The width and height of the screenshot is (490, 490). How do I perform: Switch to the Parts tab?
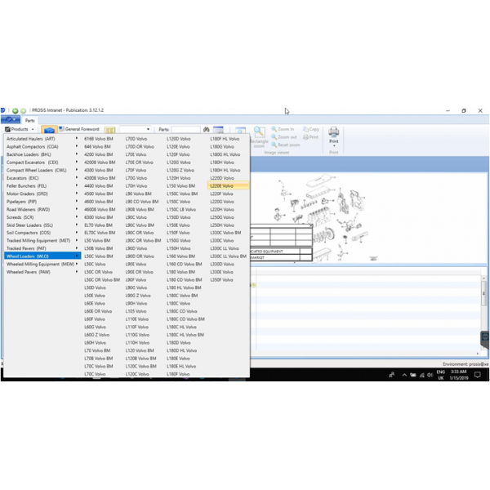point(30,120)
